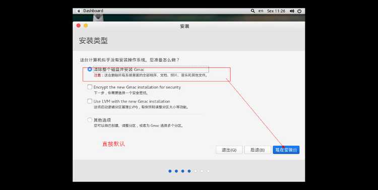Image resolution: width=378 pixels, height=190 pixels.
Task: Click the encryption note under Encrypt option
Action: (x=121, y=93)
